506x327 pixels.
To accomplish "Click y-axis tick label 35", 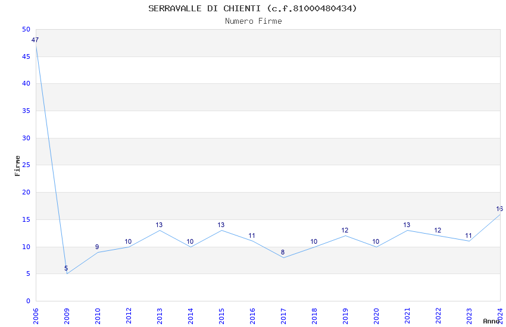I will pos(26,111).
